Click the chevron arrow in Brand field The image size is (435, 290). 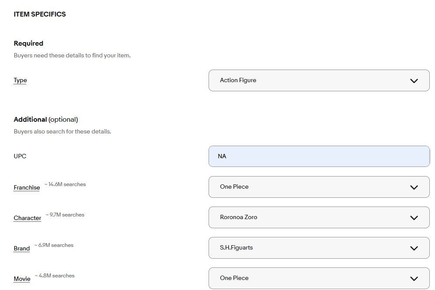[x=414, y=248]
